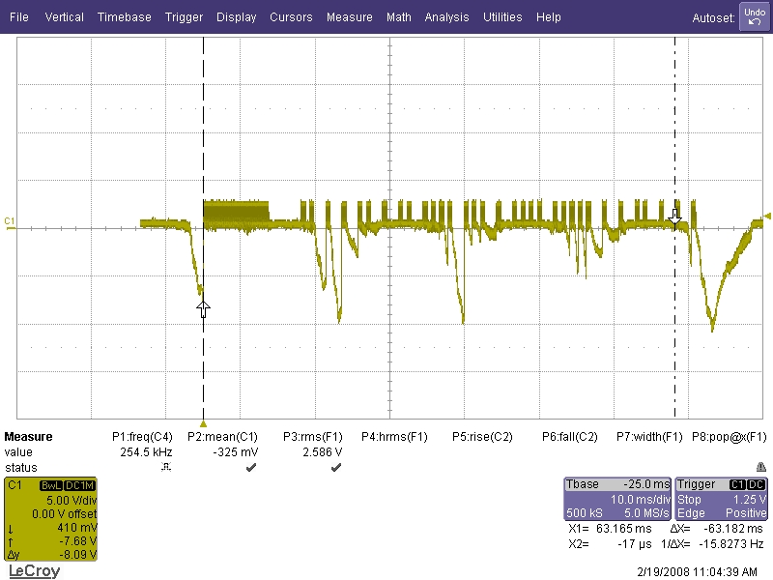Screen dimensions: 773x580
Task: Click the LeCroy logo link
Action: 34,571
